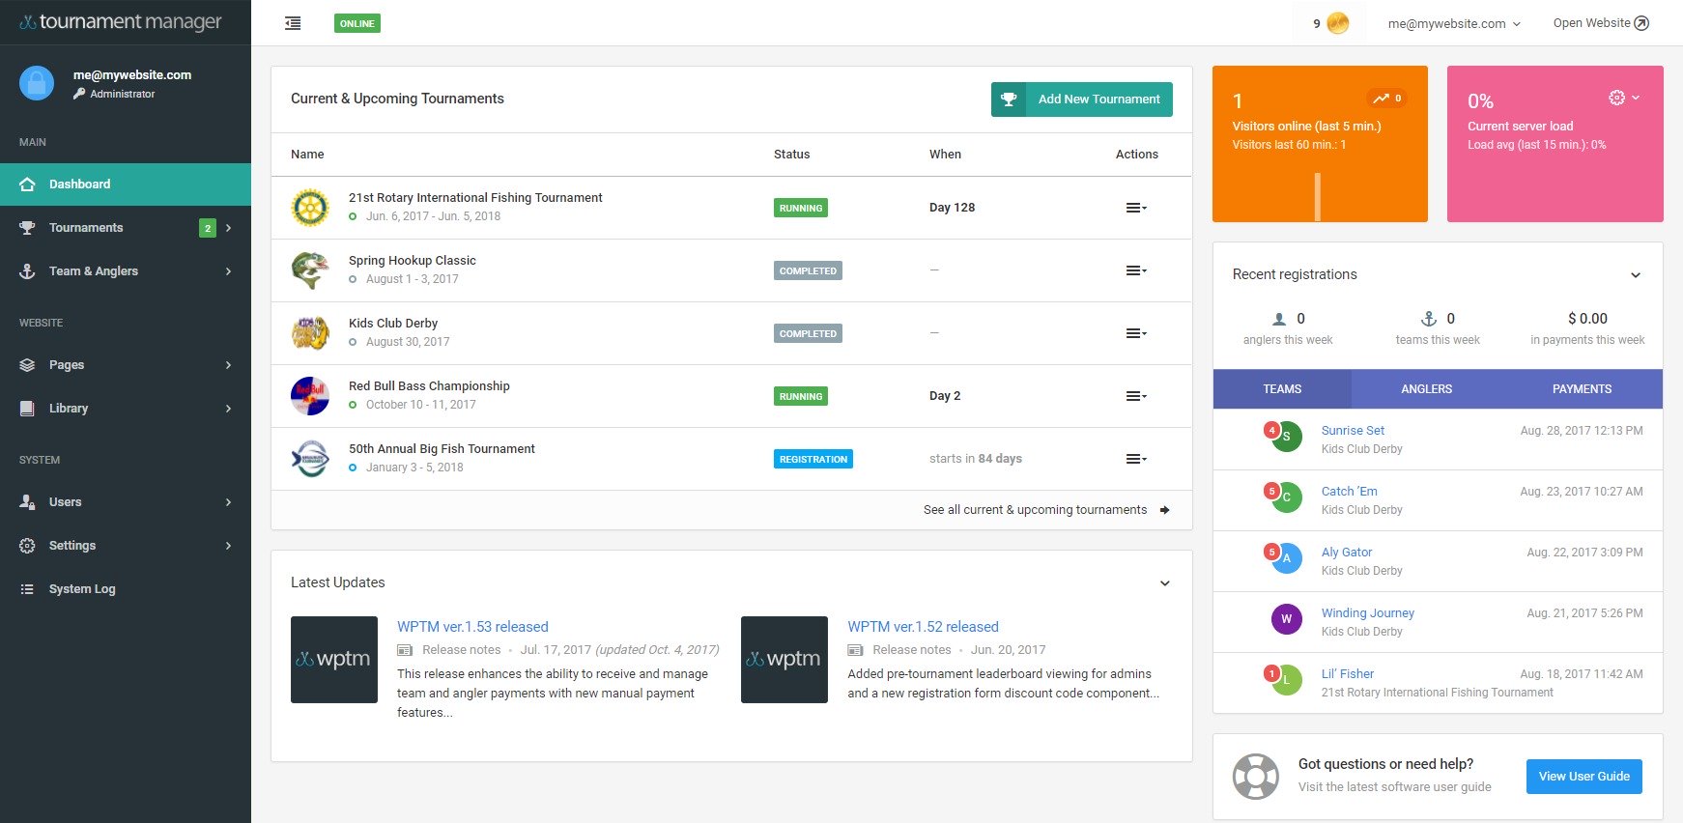Click the Rotary International tournament logo
This screenshot has height=823, width=1683.
point(310,208)
